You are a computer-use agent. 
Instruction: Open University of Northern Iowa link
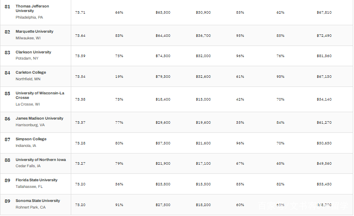(41, 160)
